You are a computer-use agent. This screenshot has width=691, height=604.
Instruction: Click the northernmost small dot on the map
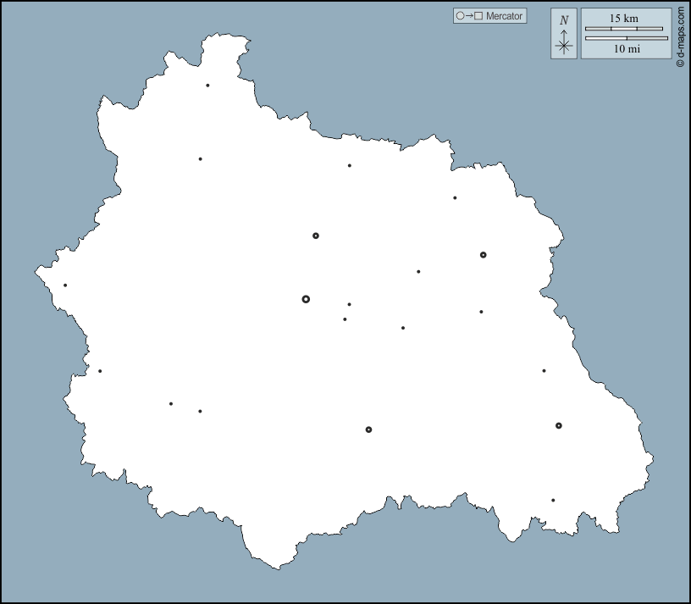pos(207,86)
